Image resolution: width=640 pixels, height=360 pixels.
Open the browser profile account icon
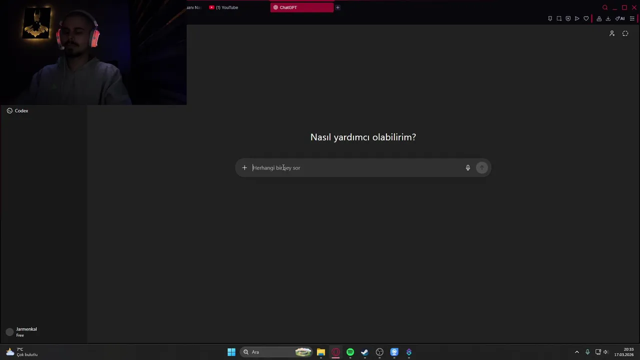coord(599,18)
